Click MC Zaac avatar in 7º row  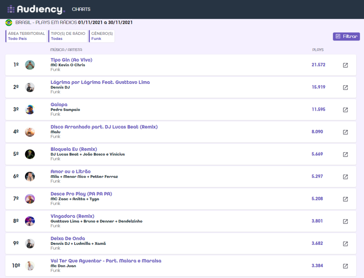[30, 199]
